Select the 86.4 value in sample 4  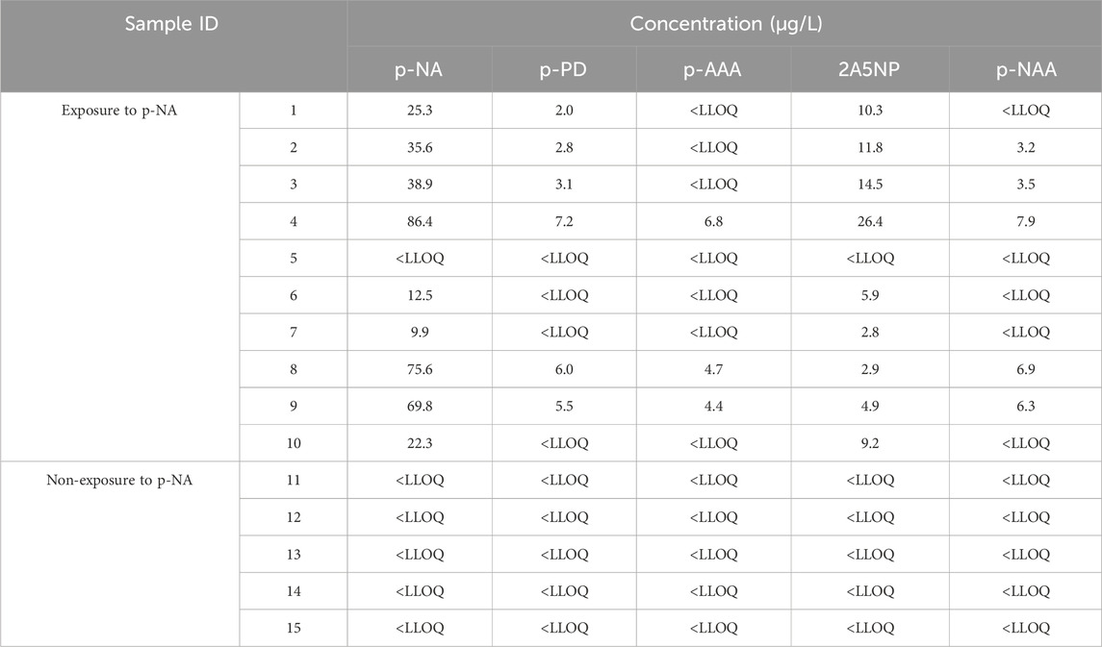pyautogui.click(x=420, y=221)
